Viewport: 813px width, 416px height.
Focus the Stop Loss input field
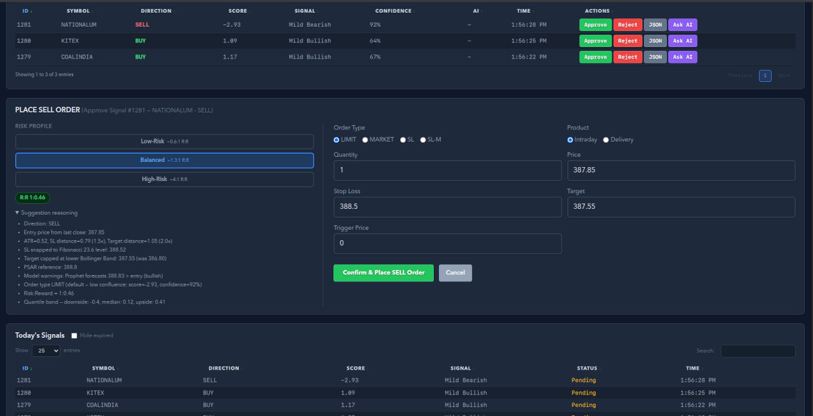click(447, 206)
